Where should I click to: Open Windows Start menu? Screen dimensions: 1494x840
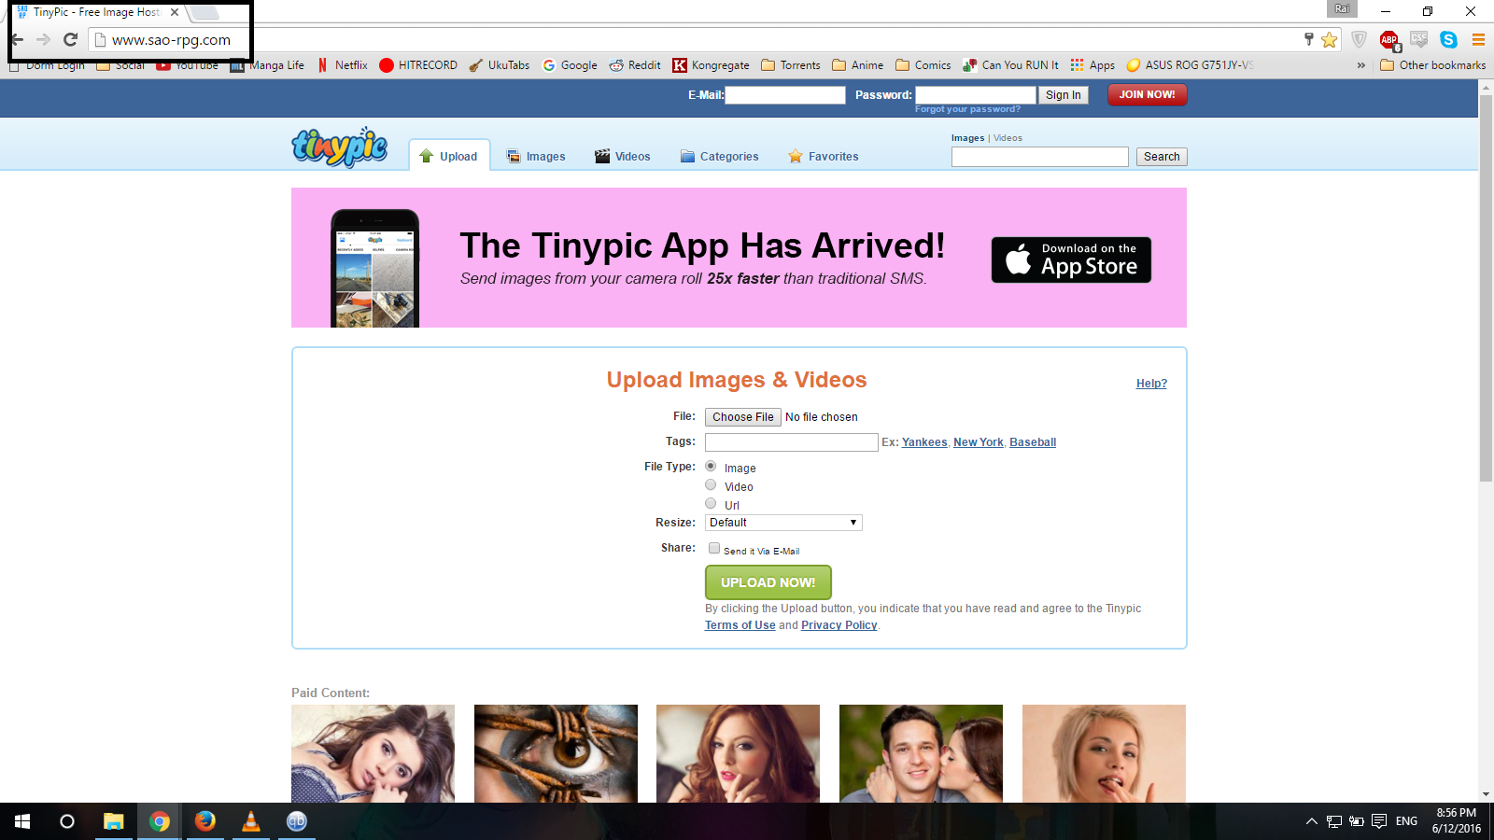pyautogui.click(x=22, y=821)
